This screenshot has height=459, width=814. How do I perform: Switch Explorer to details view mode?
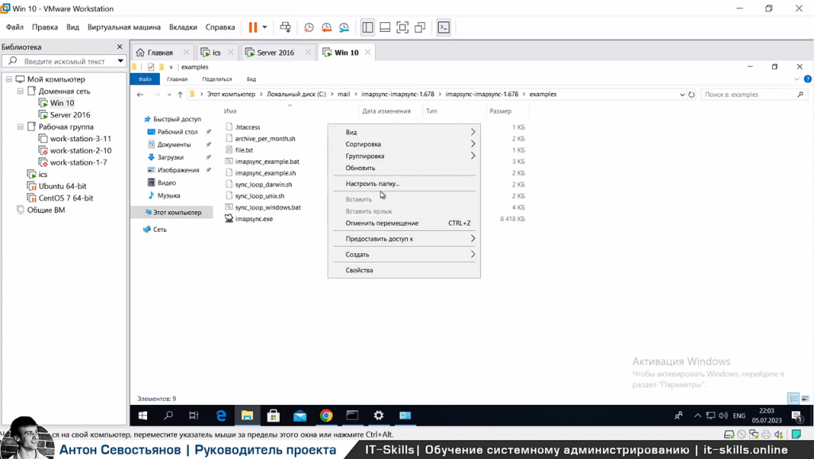point(793,399)
